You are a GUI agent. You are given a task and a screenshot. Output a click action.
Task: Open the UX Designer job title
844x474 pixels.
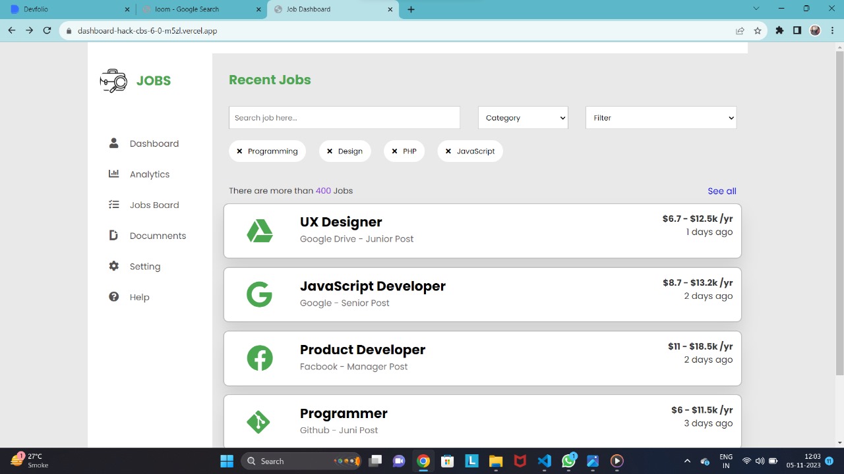[x=341, y=222]
